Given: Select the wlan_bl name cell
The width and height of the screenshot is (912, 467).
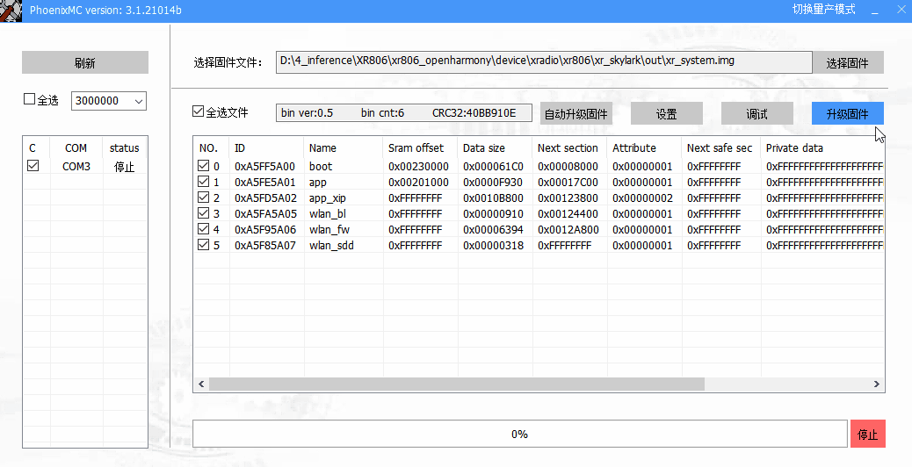Looking at the screenshot, I should pos(344,214).
